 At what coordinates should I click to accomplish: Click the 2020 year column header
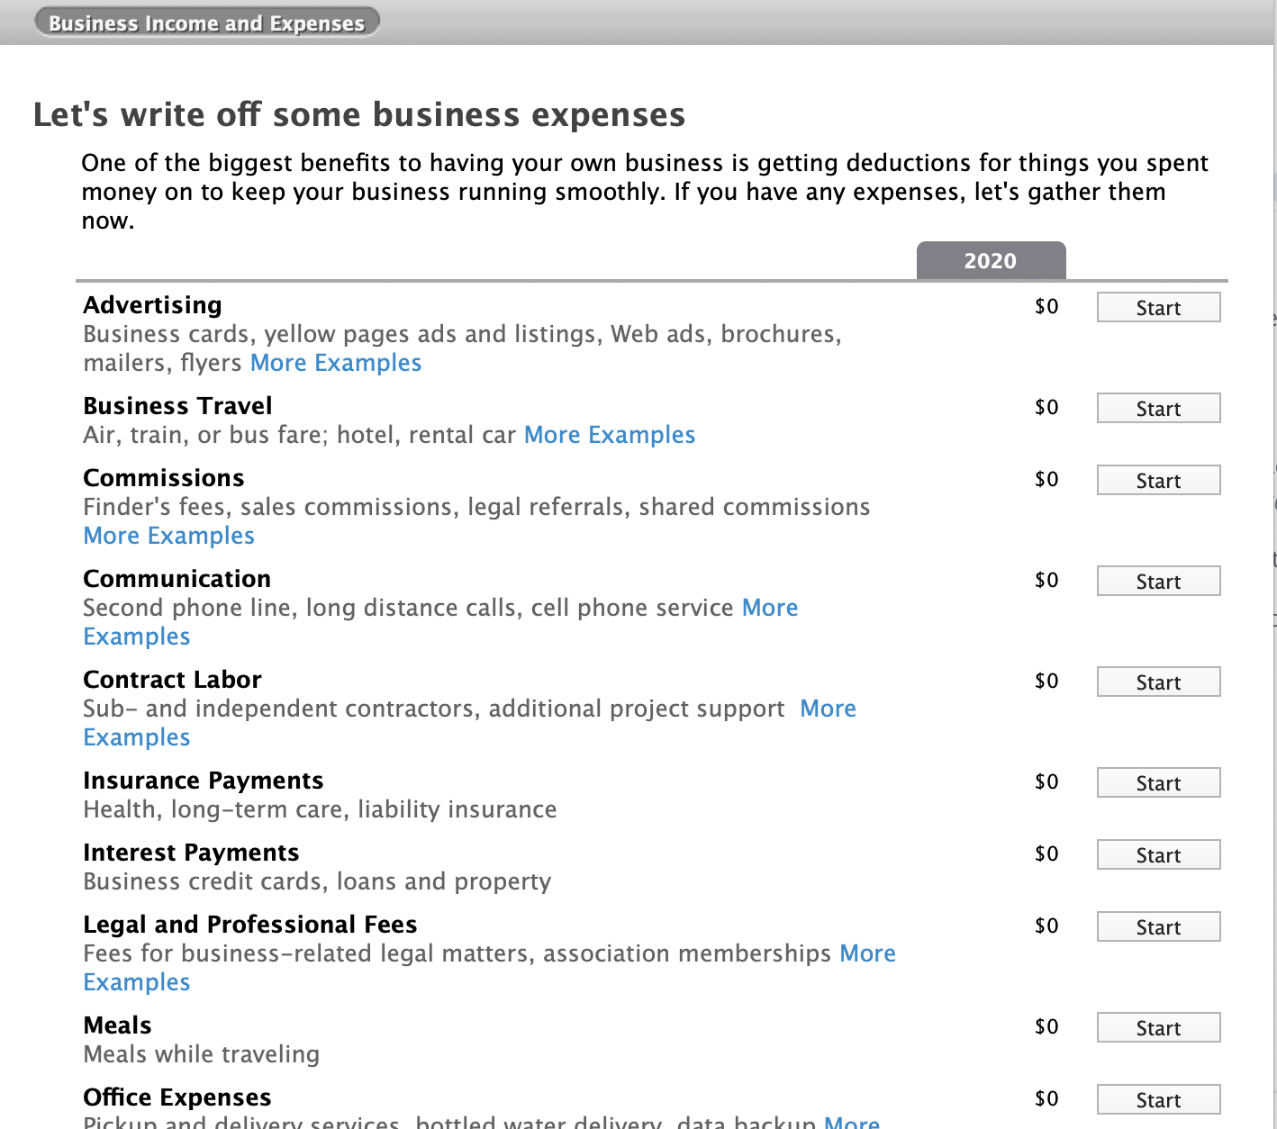pyautogui.click(x=991, y=261)
